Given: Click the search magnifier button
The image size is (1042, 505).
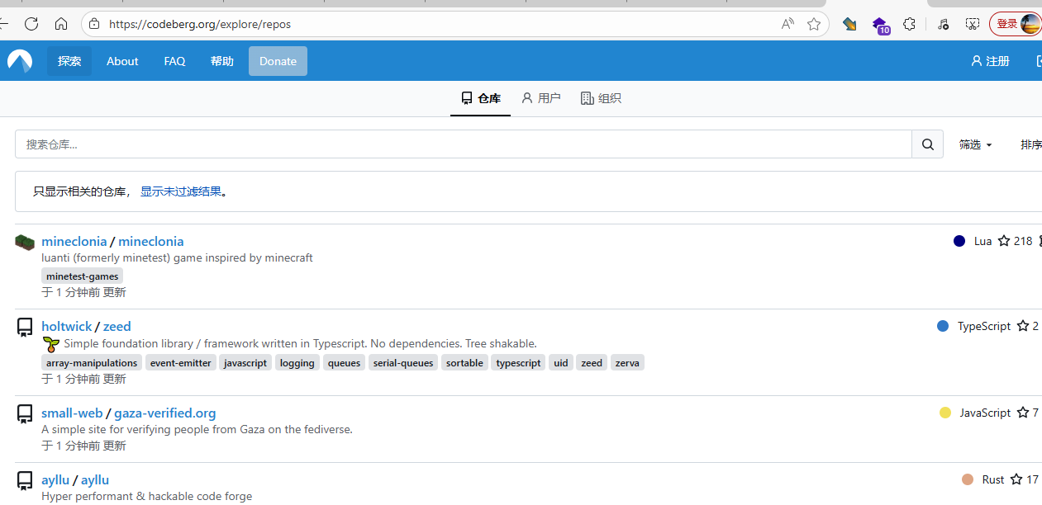Looking at the screenshot, I should tap(927, 144).
